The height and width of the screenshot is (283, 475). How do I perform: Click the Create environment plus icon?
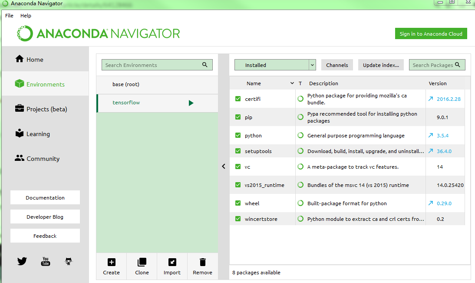coord(112,262)
